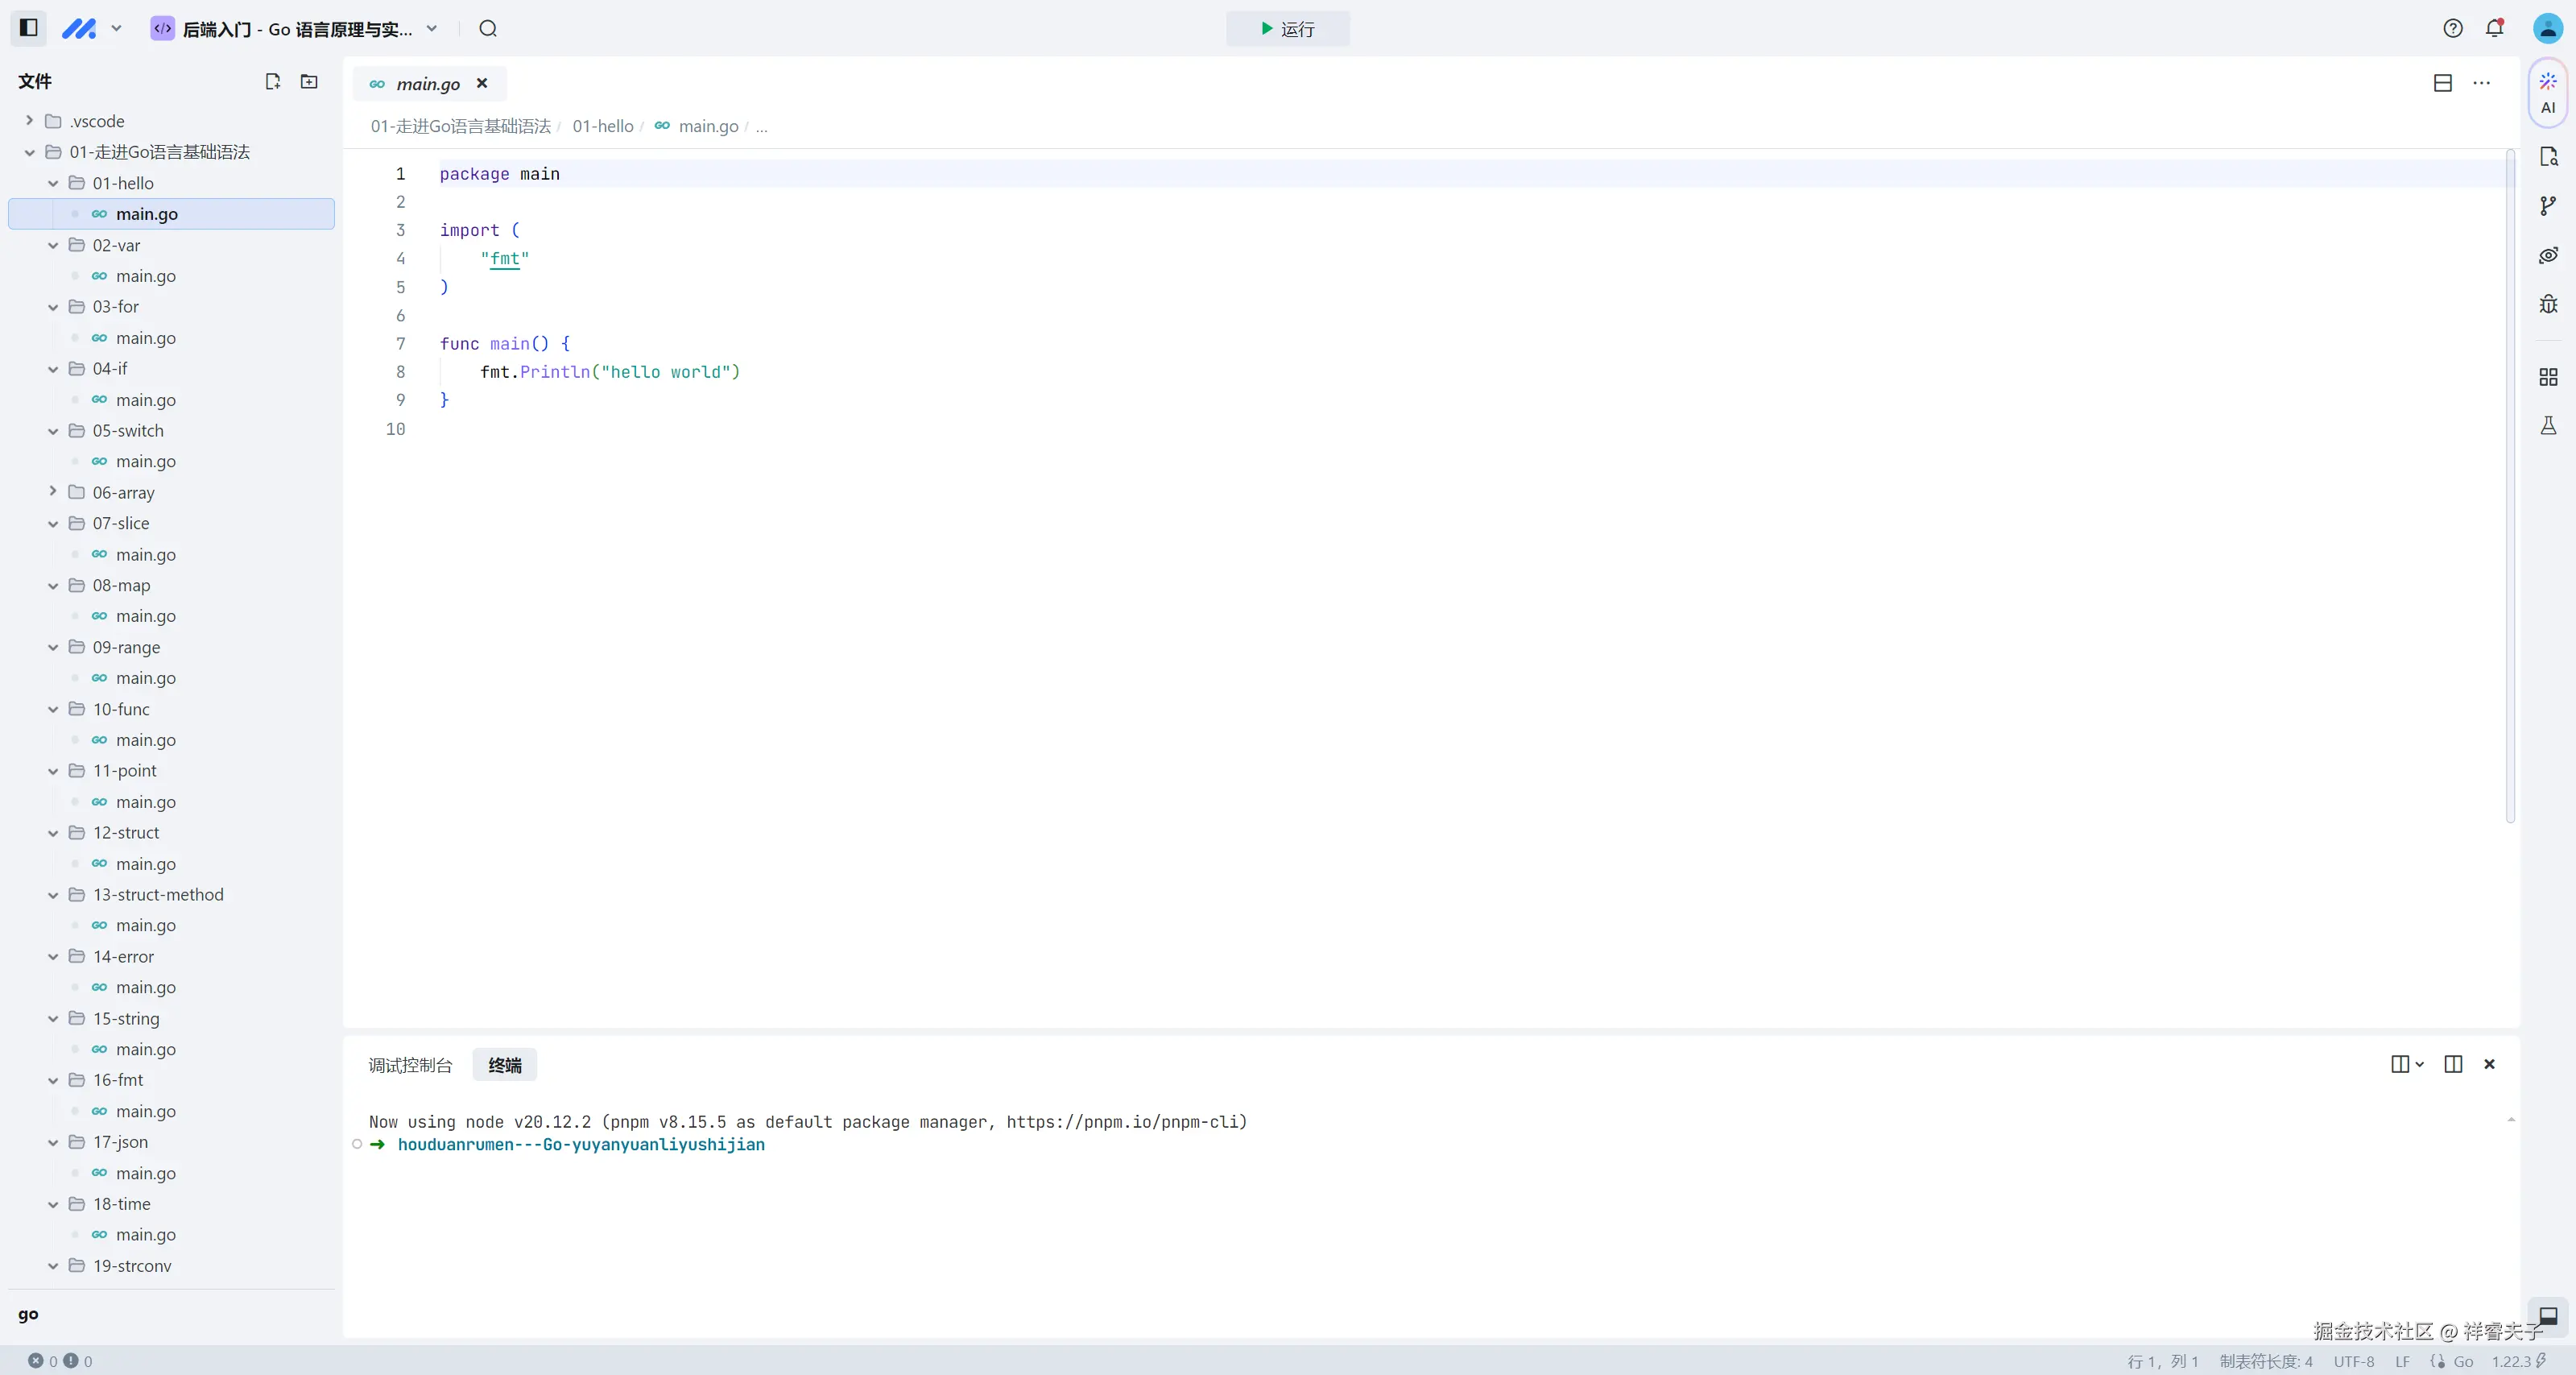Open the project name dropdown
Viewport: 2576px width, 1375px height.
click(x=432, y=28)
